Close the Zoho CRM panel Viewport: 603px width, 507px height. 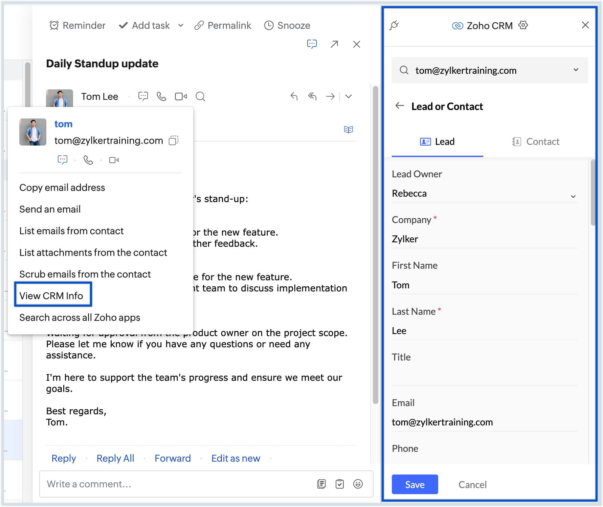(x=585, y=25)
